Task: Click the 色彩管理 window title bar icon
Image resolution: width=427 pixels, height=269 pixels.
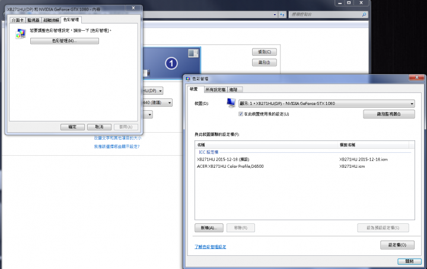Action: click(x=188, y=79)
